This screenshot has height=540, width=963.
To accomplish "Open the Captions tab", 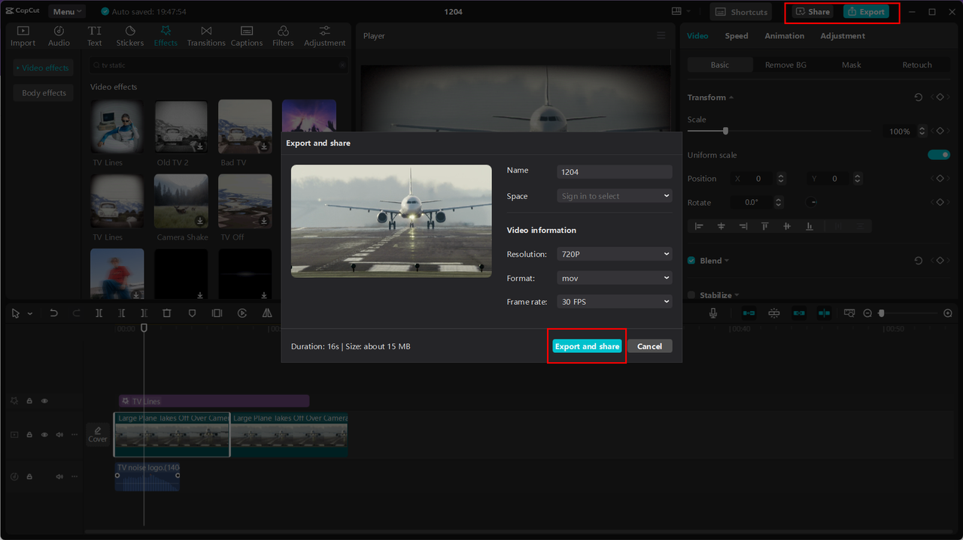I will [x=247, y=36].
